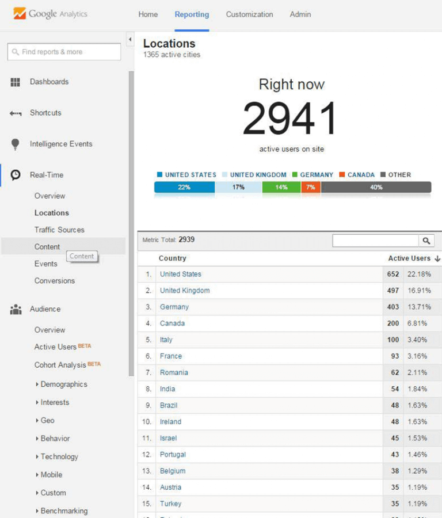Open Austria country link
Viewport: 442px width, 518px height.
click(171, 487)
